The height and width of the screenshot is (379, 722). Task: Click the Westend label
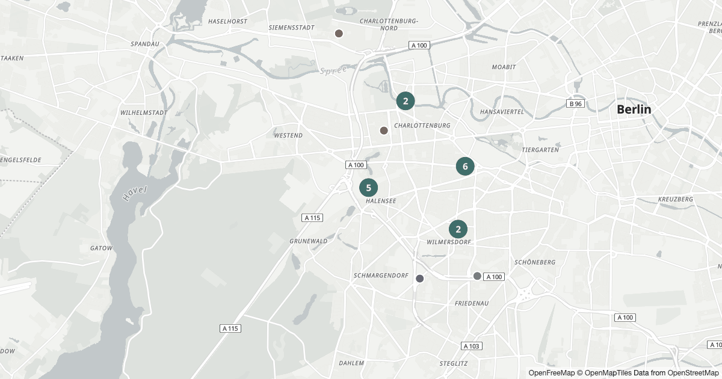click(288, 135)
